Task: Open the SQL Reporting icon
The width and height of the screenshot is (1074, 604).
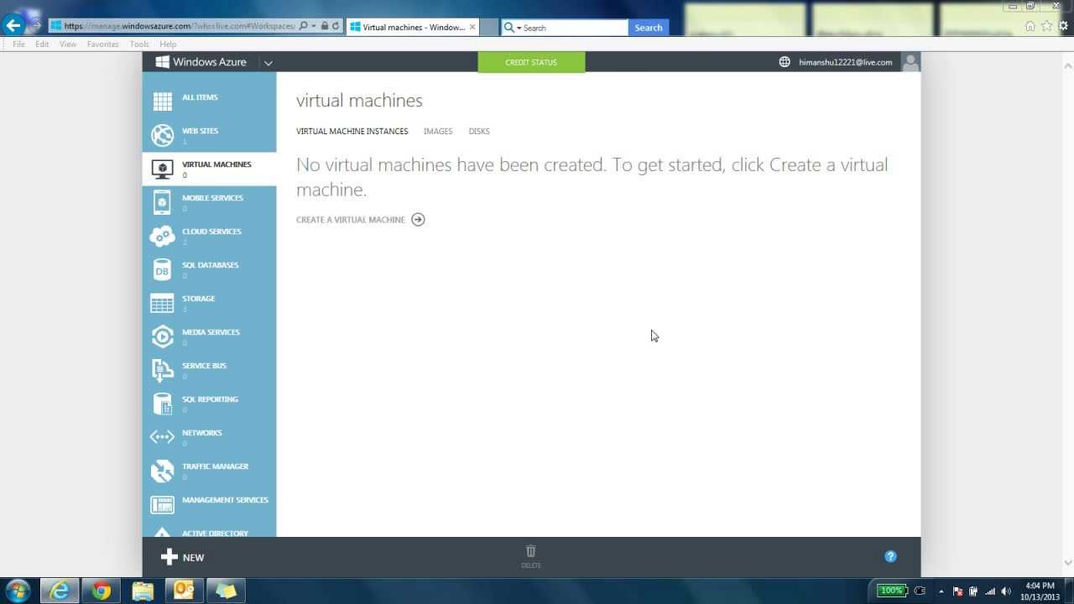Action: [x=162, y=404]
